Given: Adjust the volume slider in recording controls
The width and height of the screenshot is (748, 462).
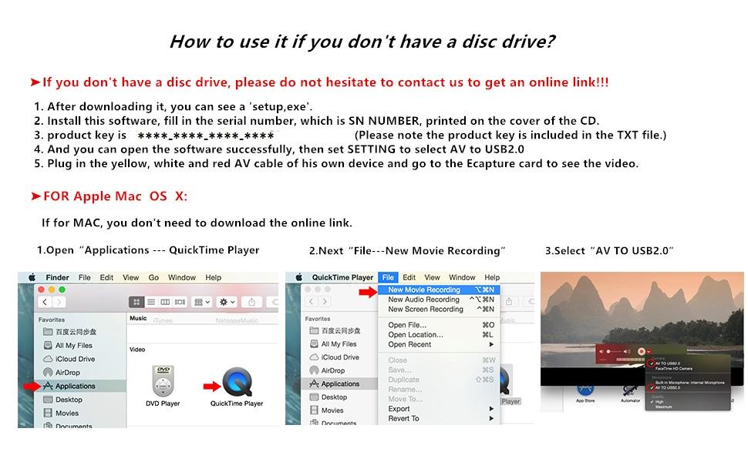Looking at the screenshot, I should coord(615,351).
